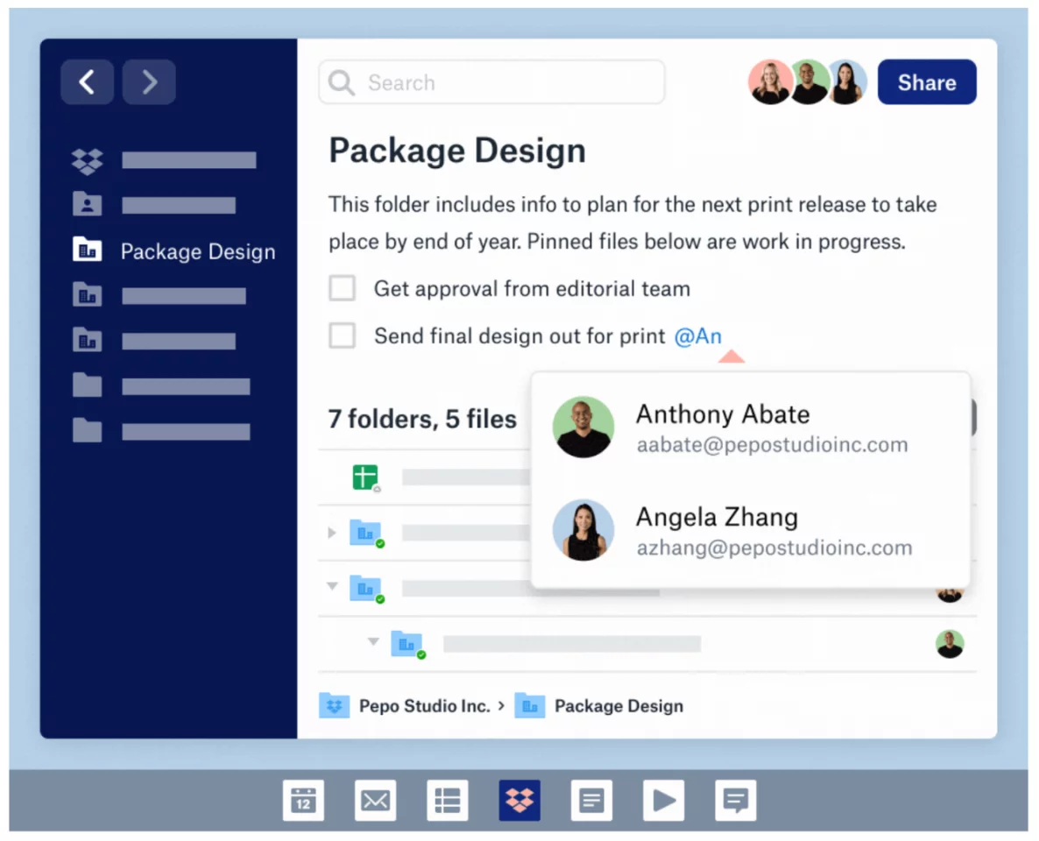Check the 'Send final design out for print' checkbox
1039x841 pixels.
(342, 336)
